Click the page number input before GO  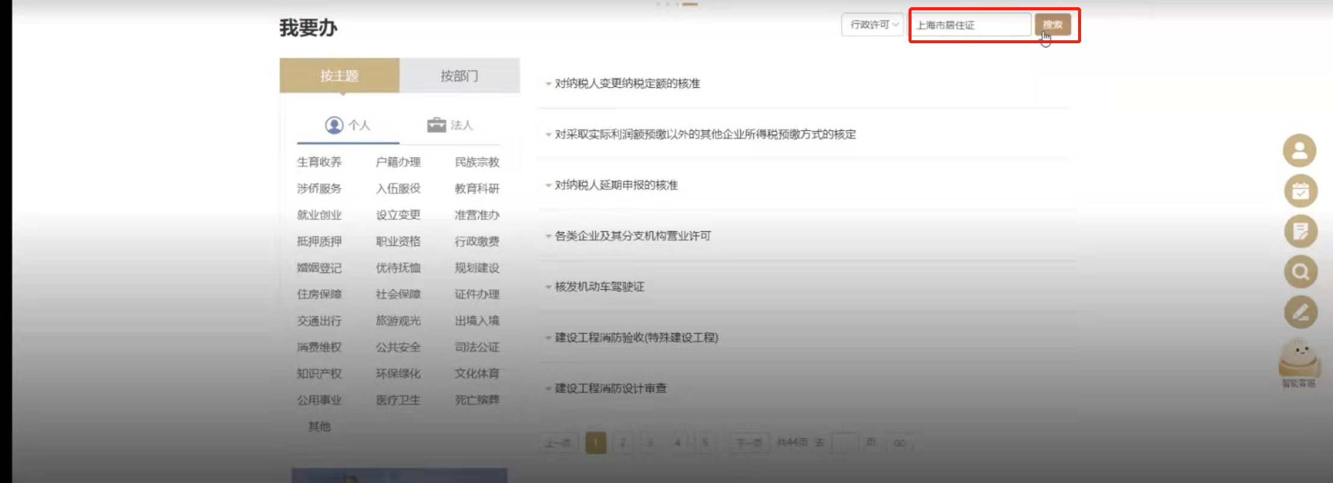846,443
